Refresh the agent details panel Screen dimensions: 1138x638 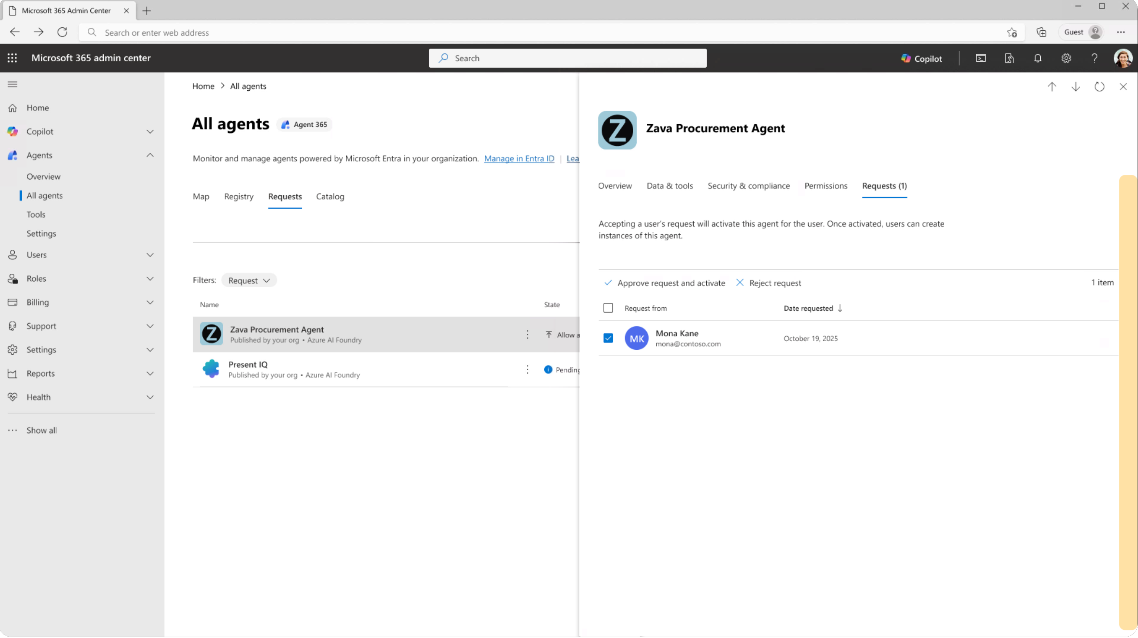pyautogui.click(x=1099, y=87)
